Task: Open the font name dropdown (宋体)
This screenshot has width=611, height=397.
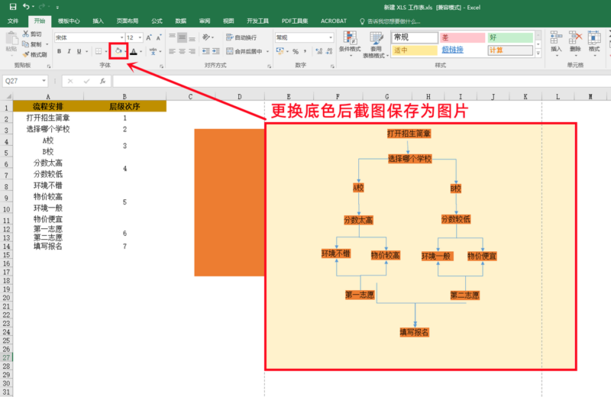Action: (122, 37)
